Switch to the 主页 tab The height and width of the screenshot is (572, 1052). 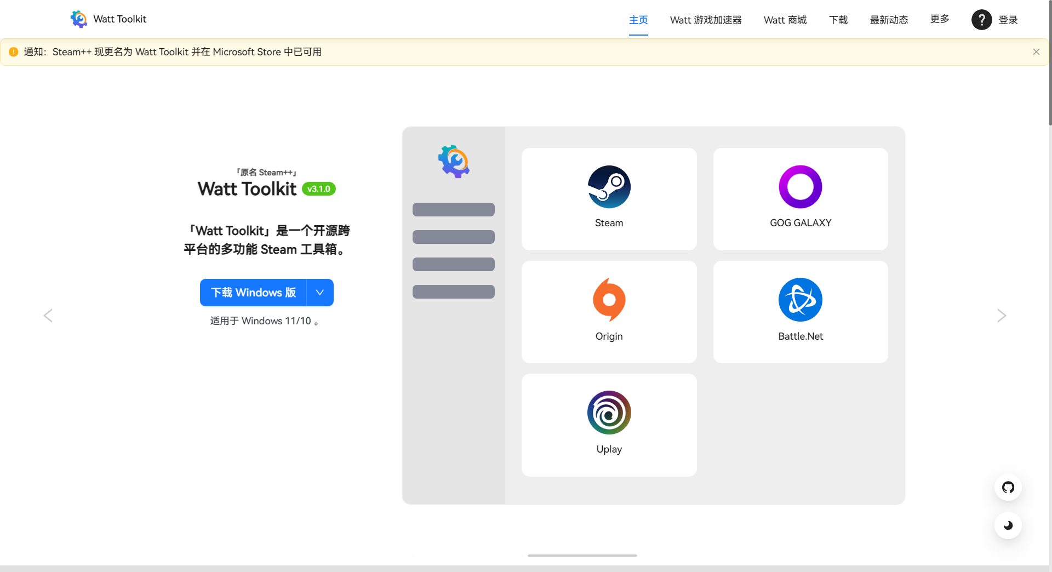[x=638, y=19]
